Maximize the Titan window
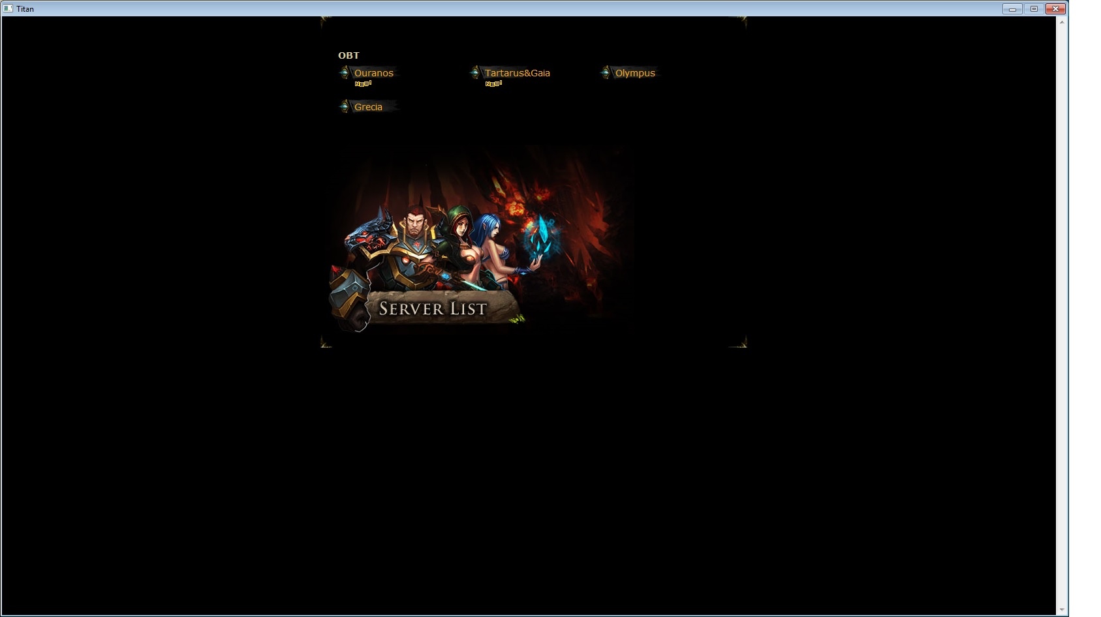 (x=1034, y=8)
